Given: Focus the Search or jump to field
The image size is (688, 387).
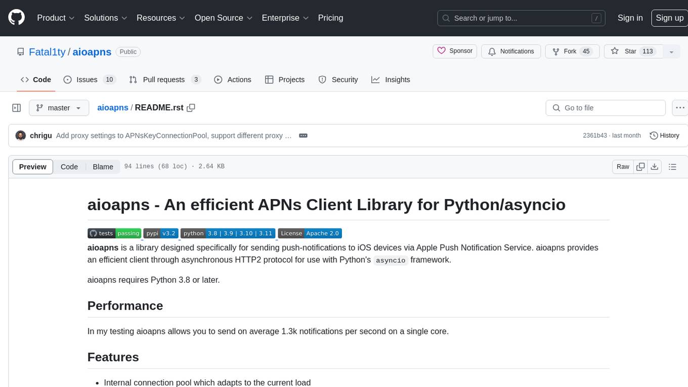Looking at the screenshot, I should [x=521, y=18].
